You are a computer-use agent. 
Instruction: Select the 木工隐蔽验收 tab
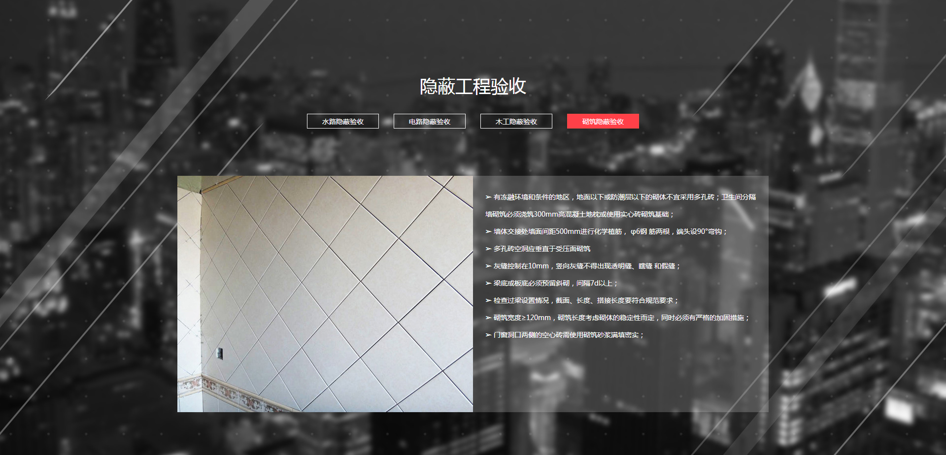[516, 121]
